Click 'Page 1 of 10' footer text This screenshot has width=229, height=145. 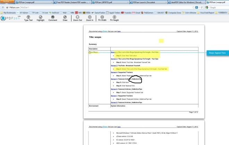[x=194, y=112]
